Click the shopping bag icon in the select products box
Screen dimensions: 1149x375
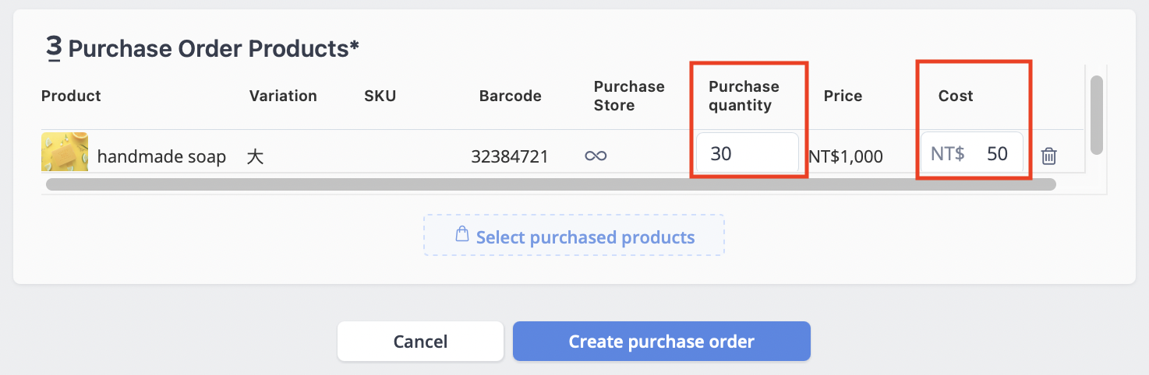[462, 235]
